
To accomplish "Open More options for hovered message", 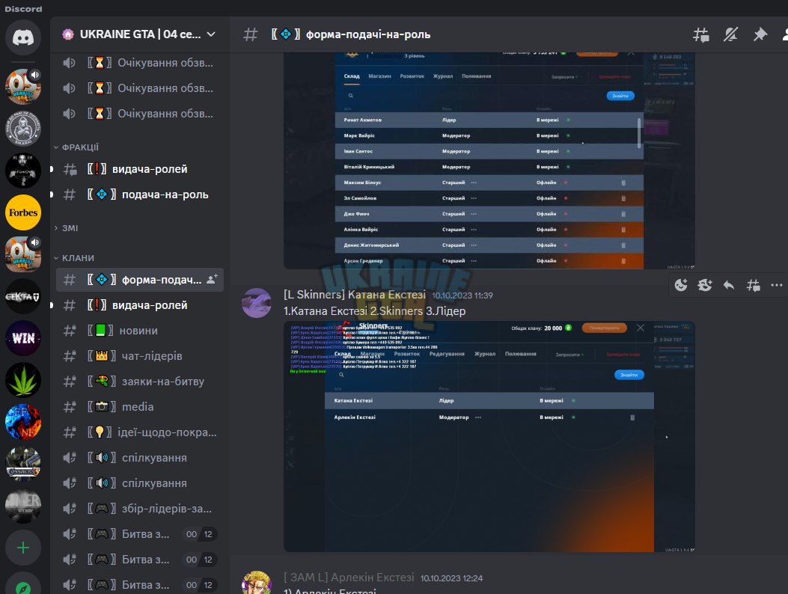I will (x=777, y=286).
